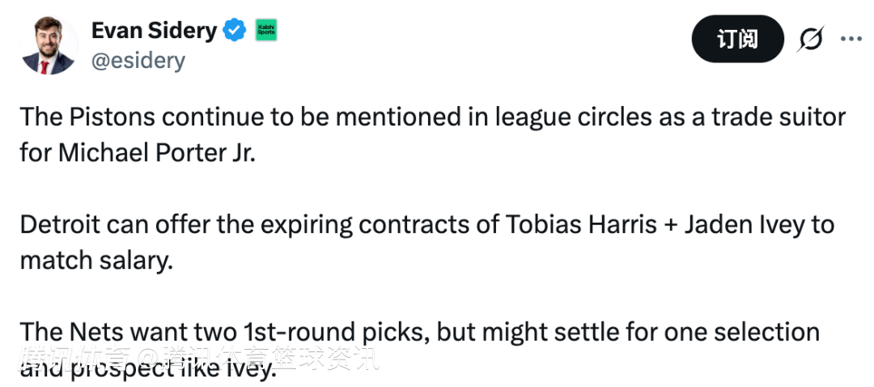874x387 pixels.
Task: Click the name "Michael Porter Jr." in the tweet
Action: pyautogui.click(x=156, y=153)
